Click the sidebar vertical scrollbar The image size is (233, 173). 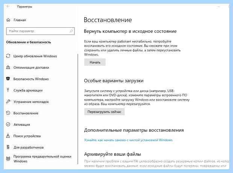(x=78, y=109)
